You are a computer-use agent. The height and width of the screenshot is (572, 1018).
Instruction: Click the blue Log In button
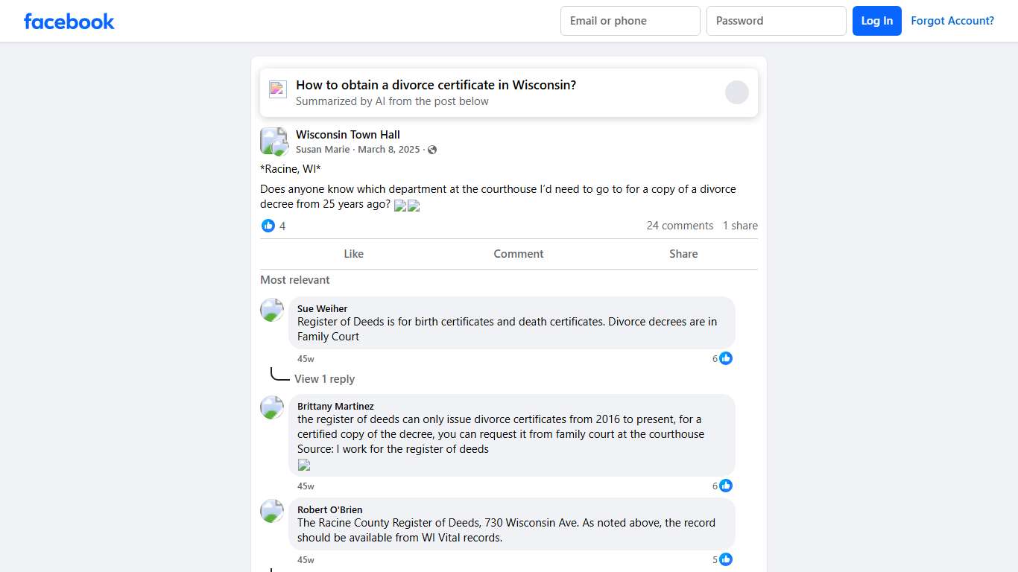pyautogui.click(x=876, y=21)
